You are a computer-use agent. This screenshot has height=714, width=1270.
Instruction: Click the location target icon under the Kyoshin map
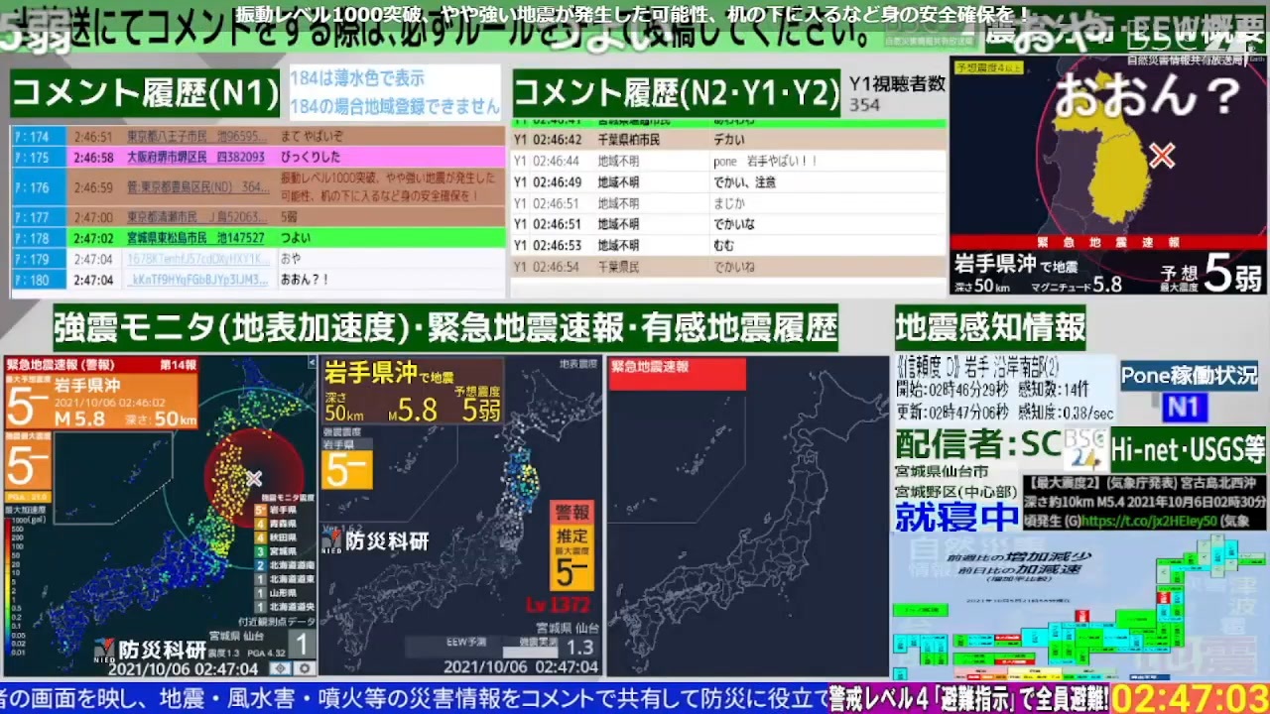click(280, 669)
